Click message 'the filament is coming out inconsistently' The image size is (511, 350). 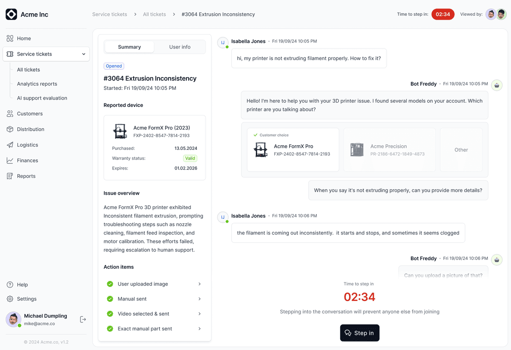348,233
